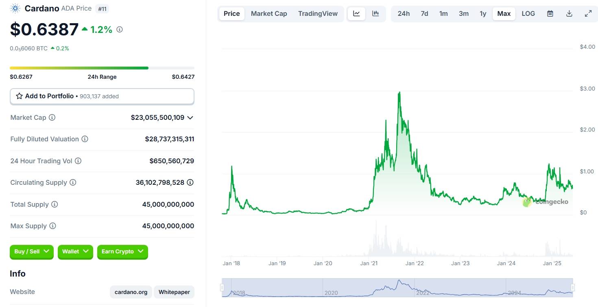The width and height of the screenshot is (598, 307).
Task: Open Total Supply info icon
Action: [55, 204]
